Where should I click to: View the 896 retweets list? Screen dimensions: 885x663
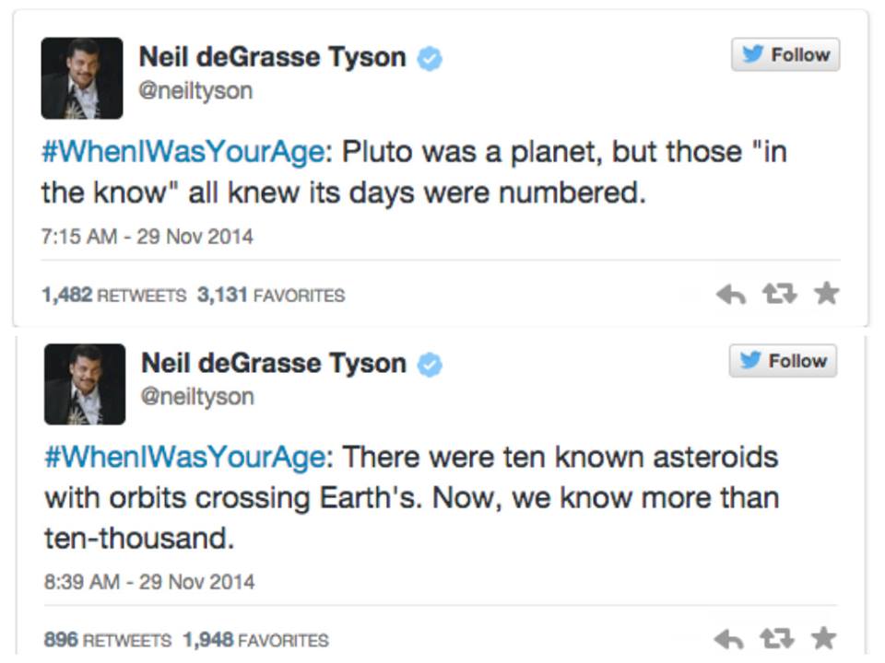[108, 640]
